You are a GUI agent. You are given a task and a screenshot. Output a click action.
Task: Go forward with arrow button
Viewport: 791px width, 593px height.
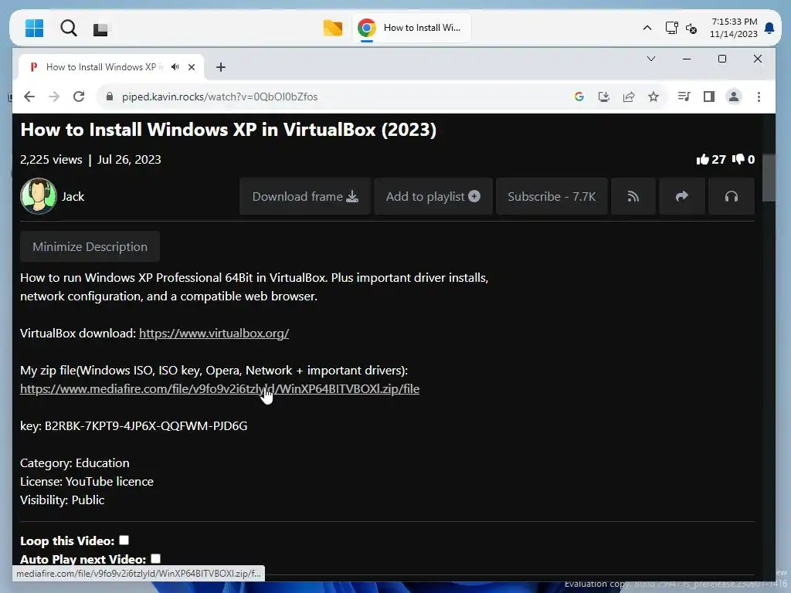pyautogui.click(x=54, y=97)
